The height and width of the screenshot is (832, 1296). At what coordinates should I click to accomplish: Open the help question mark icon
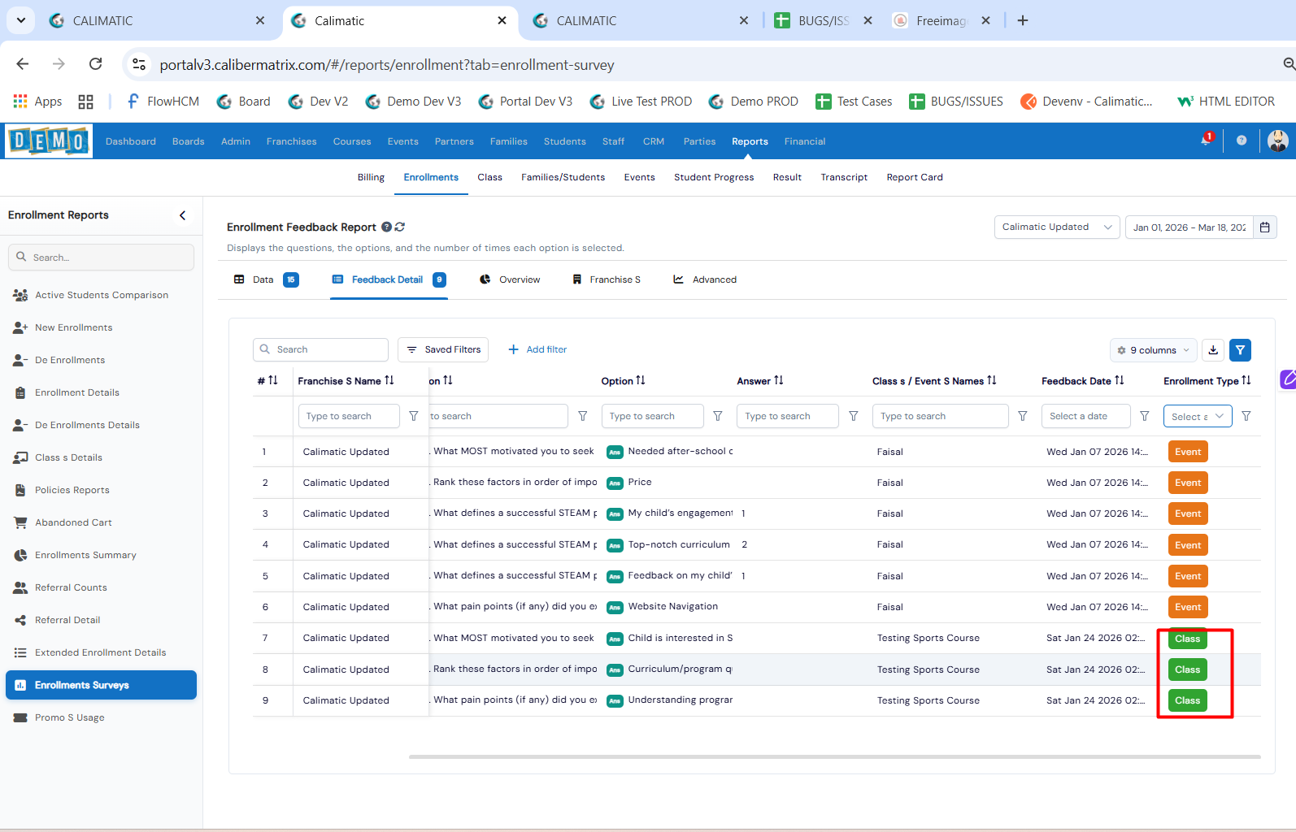(1242, 141)
